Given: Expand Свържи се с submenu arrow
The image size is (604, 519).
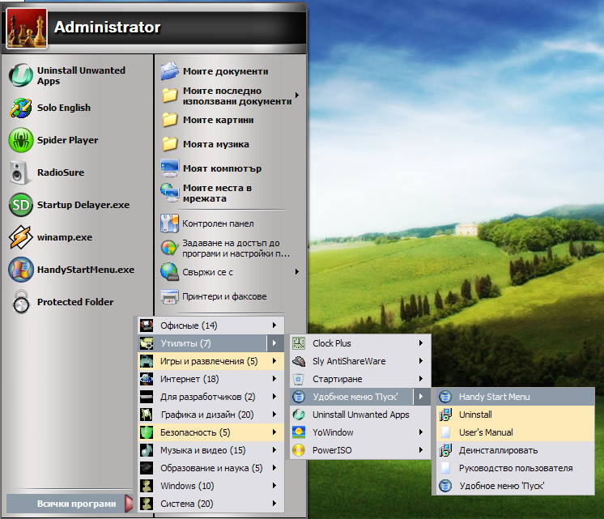Looking at the screenshot, I should [x=297, y=271].
